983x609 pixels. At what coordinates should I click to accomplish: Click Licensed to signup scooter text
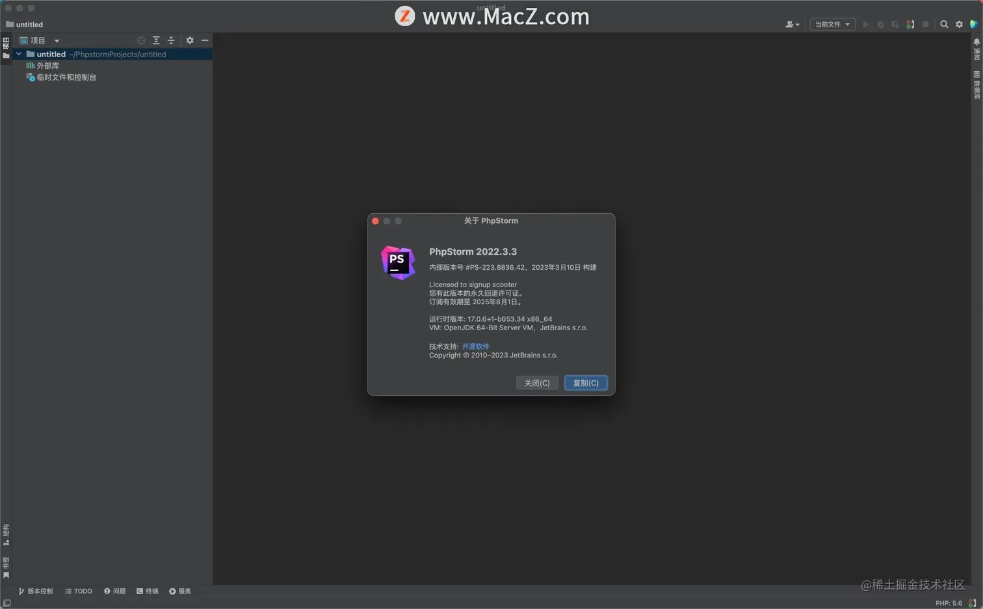coord(473,285)
